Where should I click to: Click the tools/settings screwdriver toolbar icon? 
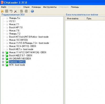pyautogui.click(x=16, y=11)
